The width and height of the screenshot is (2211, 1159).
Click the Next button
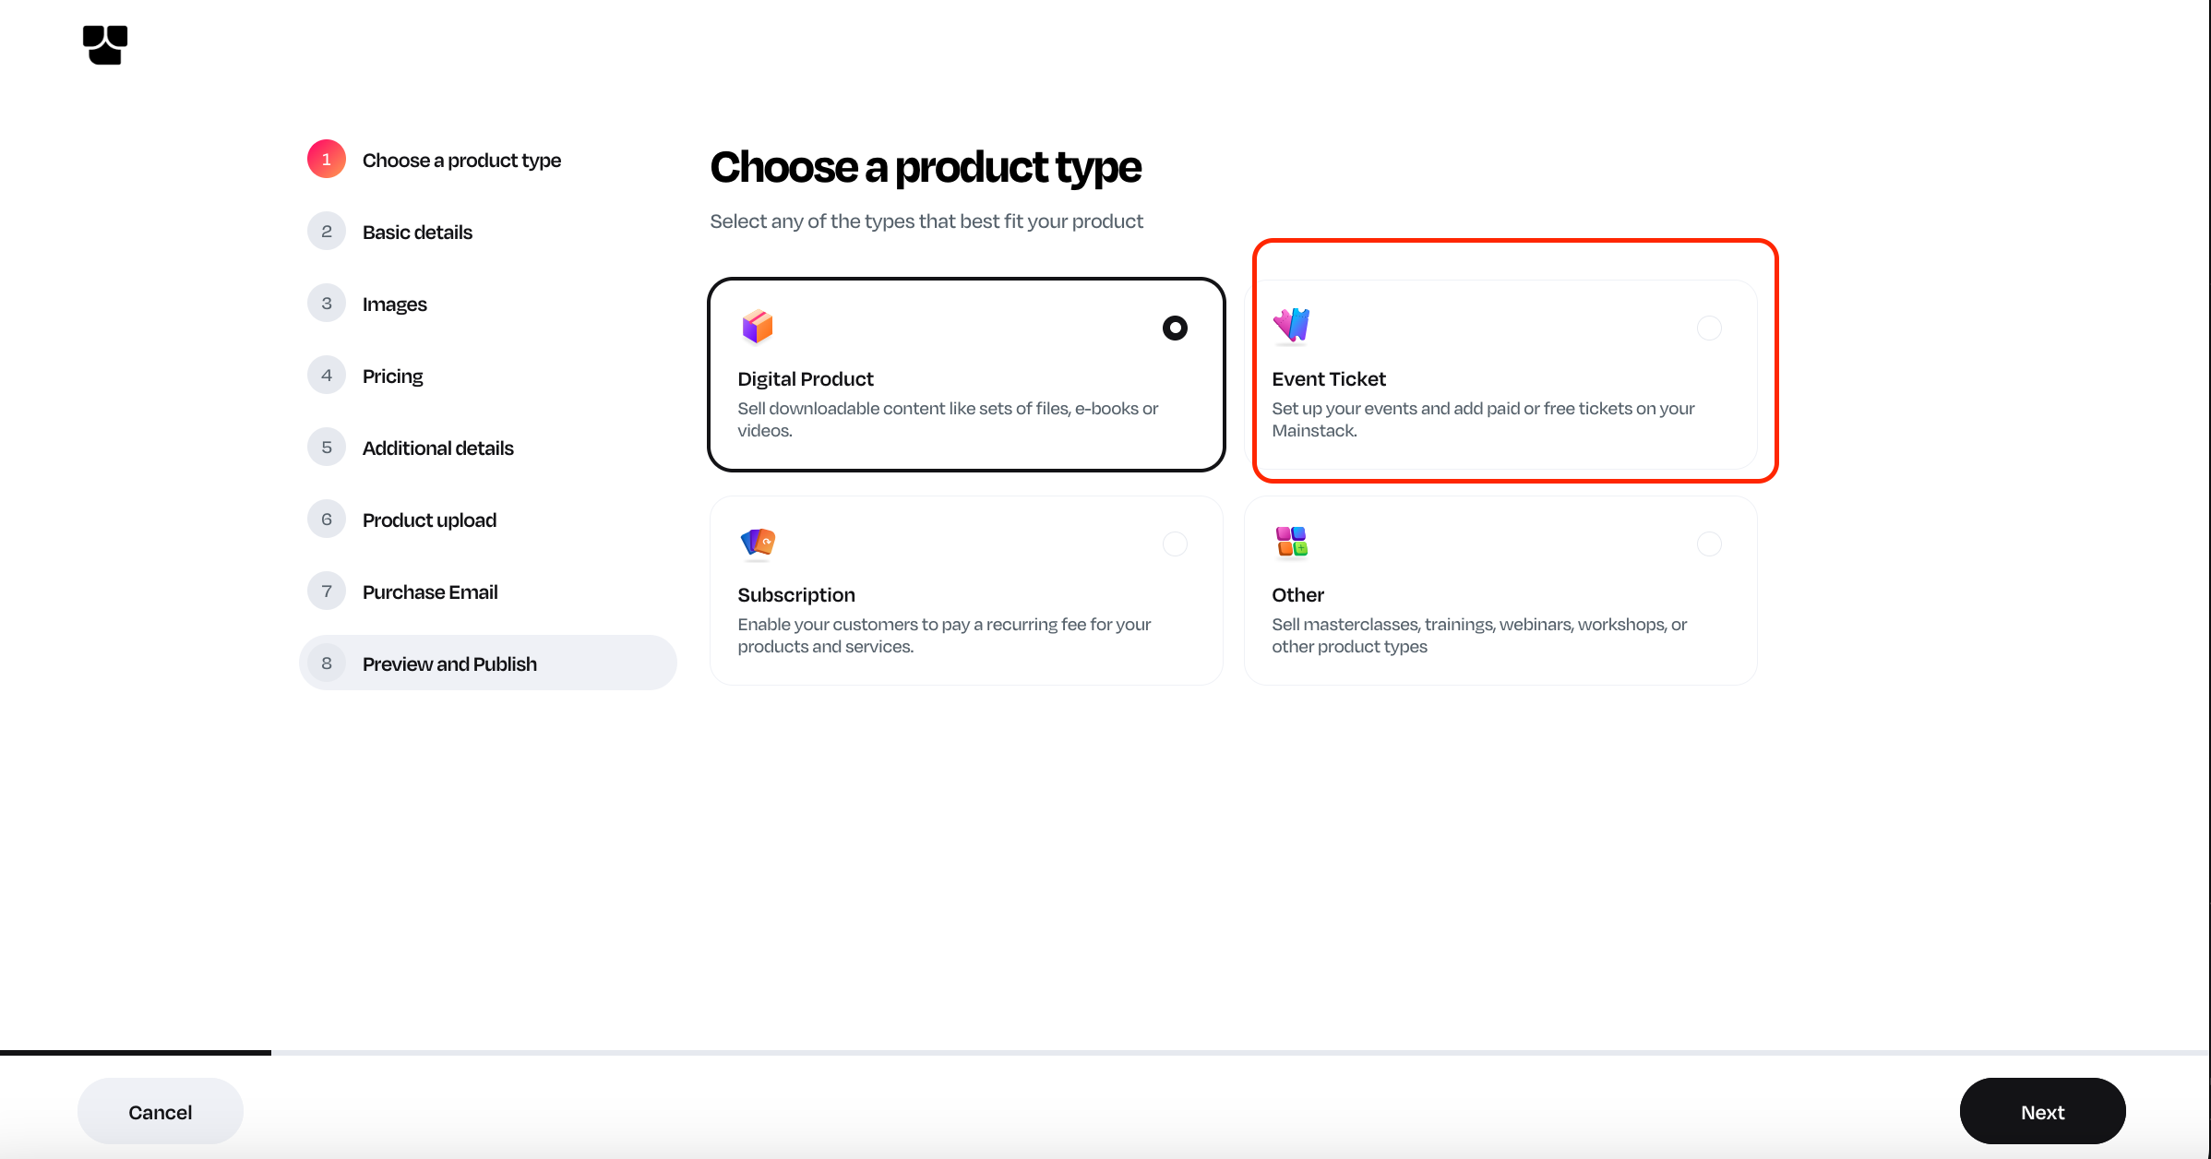tap(2042, 1112)
